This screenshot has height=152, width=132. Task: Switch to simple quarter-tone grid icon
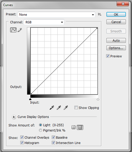73,127
